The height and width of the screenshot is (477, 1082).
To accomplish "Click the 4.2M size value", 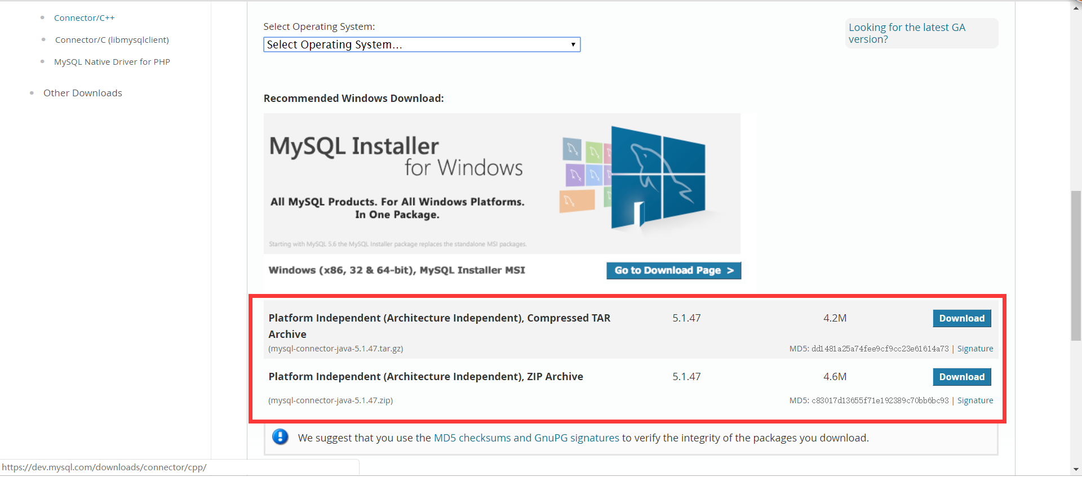I will pos(835,318).
